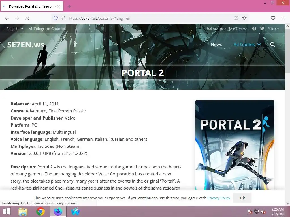Go to the Store link
The height and width of the screenshot is (217, 290).
(x=273, y=29)
